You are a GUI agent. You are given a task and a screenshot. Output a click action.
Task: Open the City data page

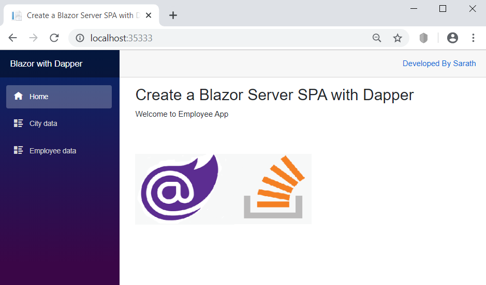(59, 123)
